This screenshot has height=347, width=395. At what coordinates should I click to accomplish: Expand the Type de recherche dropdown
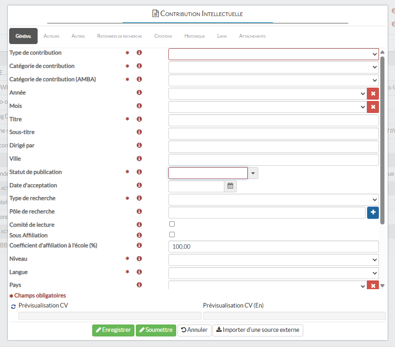273,200
